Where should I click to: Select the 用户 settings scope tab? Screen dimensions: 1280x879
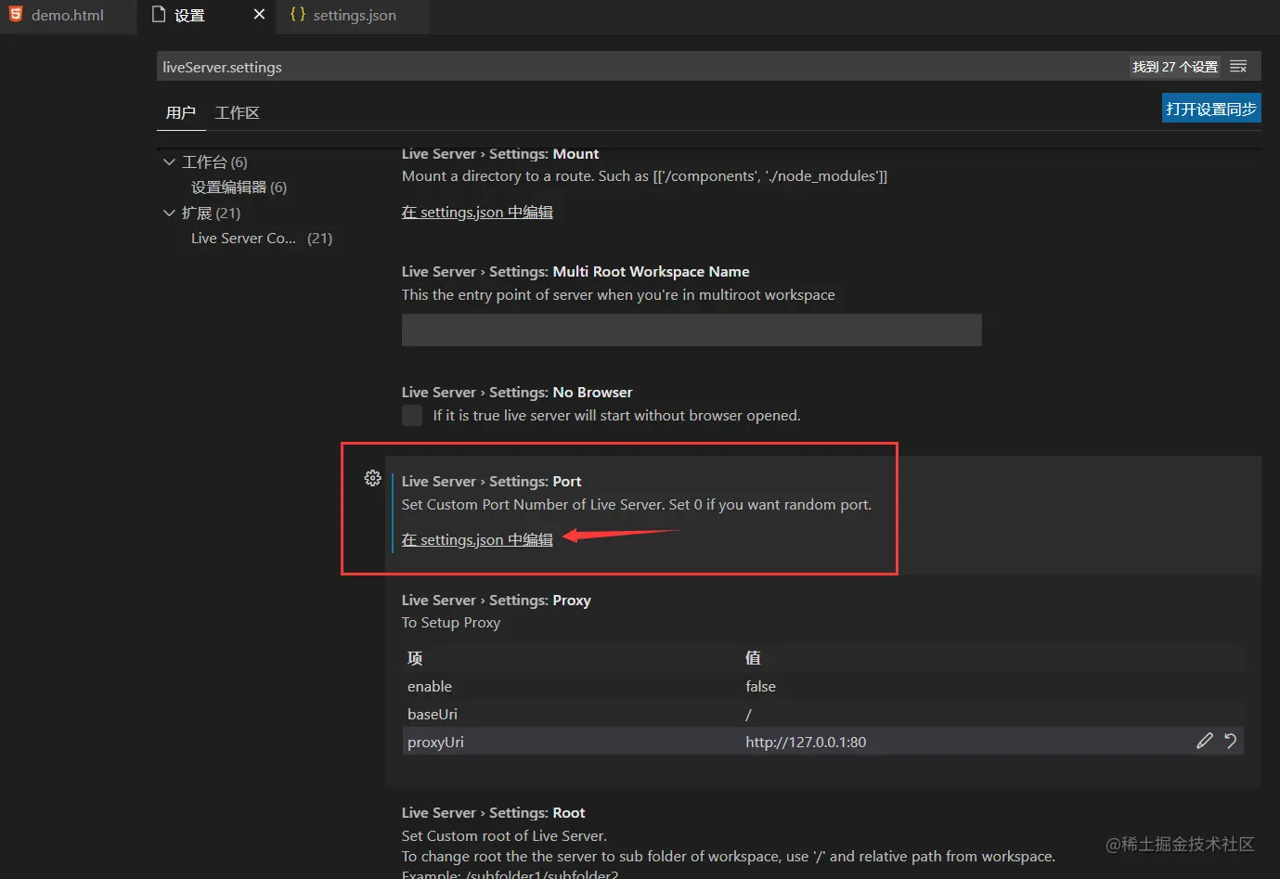point(181,112)
